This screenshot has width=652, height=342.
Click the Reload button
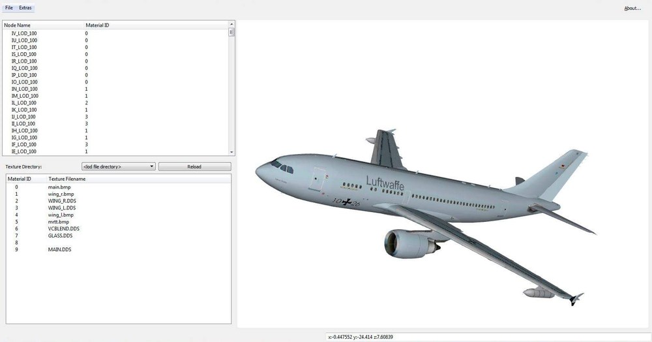click(194, 166)
